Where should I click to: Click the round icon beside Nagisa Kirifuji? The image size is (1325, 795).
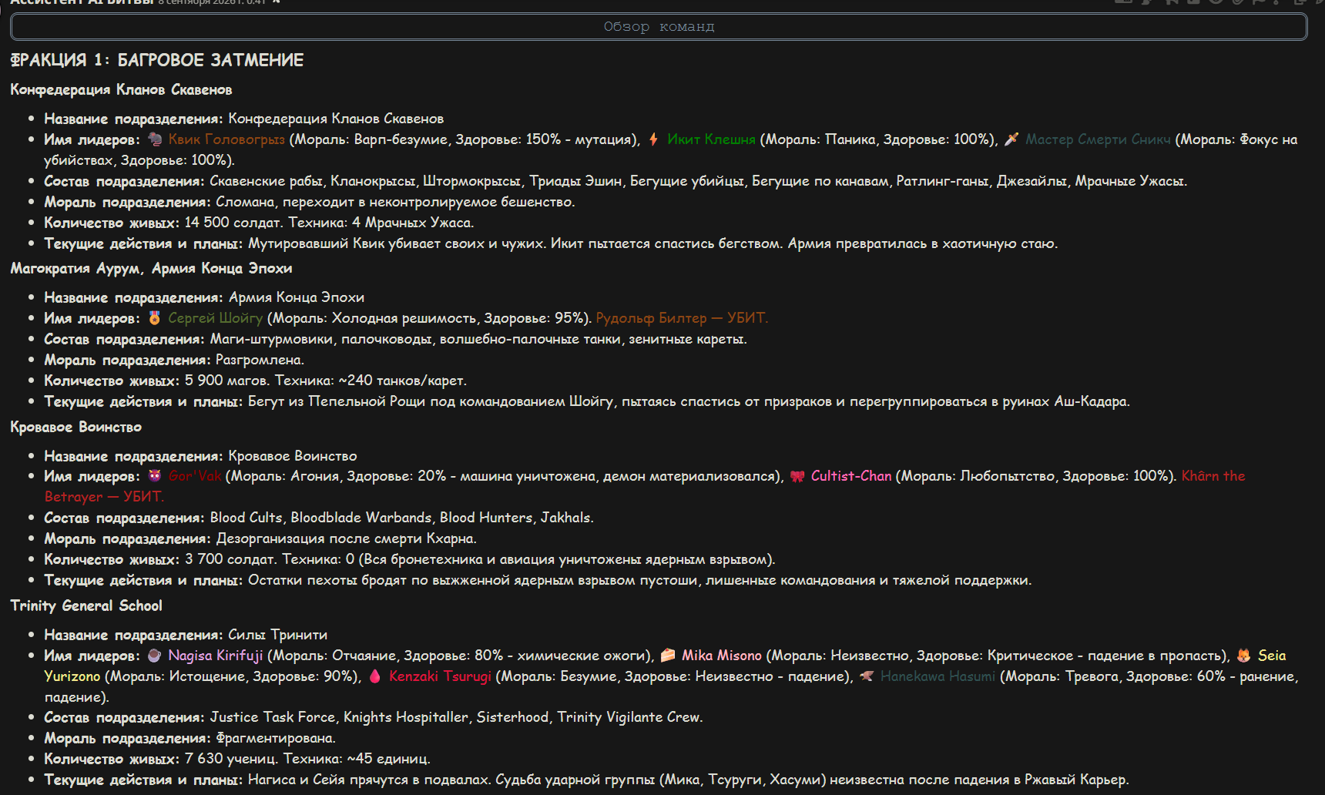coord(155,656)
